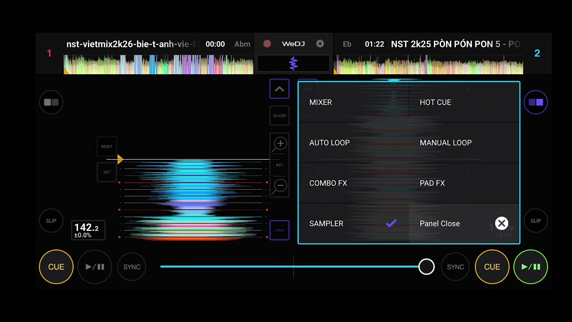Pick COMBO FX in the panel menu
The width and height of the screenshot is (572, 322).
point(354,183)
